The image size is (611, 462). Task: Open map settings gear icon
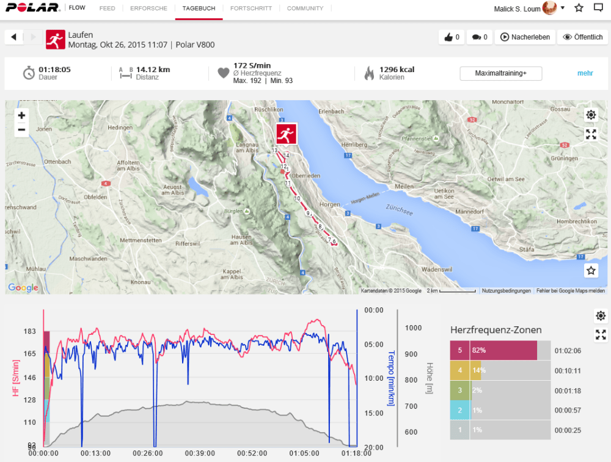[591, 115]
